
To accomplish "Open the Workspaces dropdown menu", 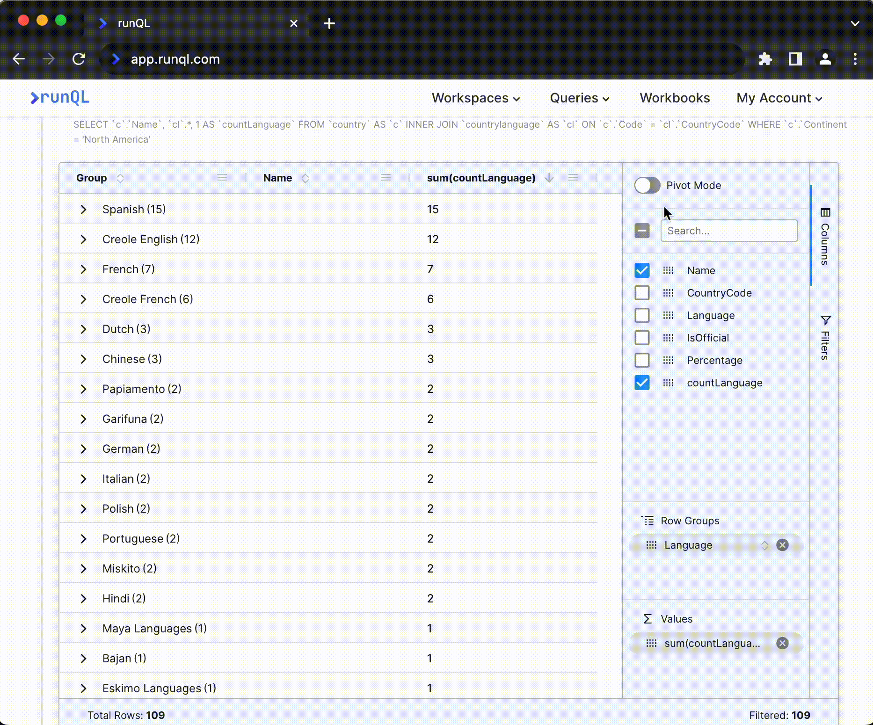I will tap(475, 98).
